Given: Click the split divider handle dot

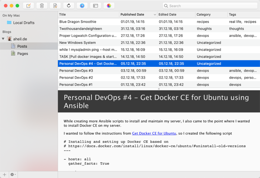Looking at the screenshot, I should coord(159,89).
